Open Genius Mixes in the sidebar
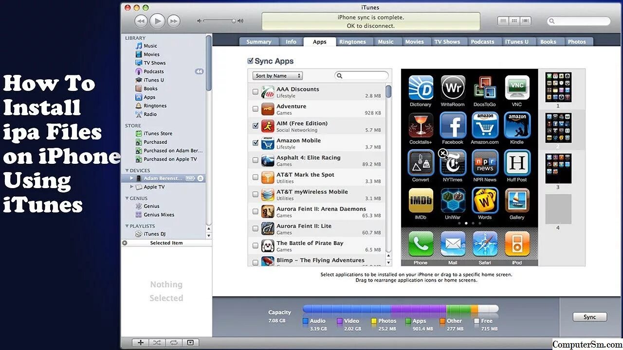This screenshot has height=350, width=623. [x=159, y=214]
